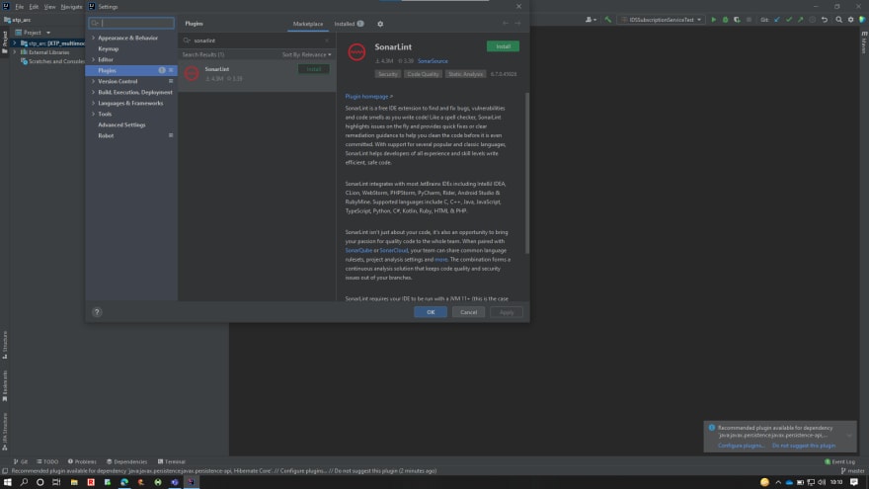Switch to Installed plugins tab
The image size is (869, 489).
(x=349, y=24)
